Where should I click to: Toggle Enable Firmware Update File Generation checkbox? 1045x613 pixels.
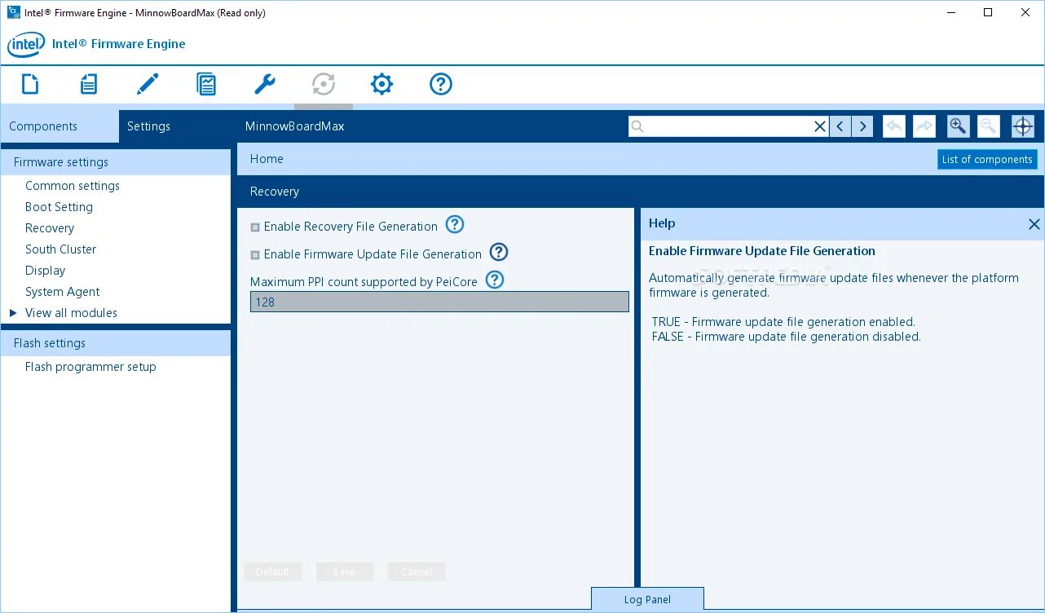click(x=255, y=255)
